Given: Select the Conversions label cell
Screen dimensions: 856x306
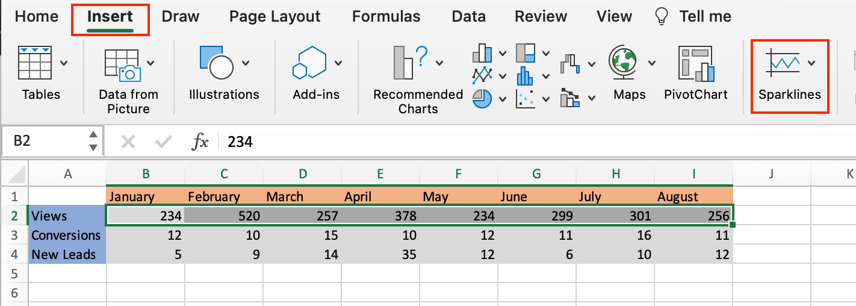Looking at the screenshot, I should click(67, 235).
